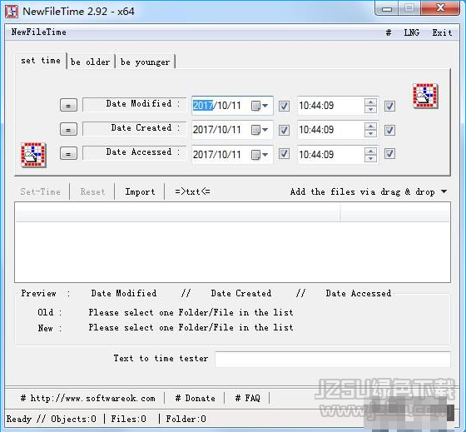Open the '#' menu

click(388, 32)
